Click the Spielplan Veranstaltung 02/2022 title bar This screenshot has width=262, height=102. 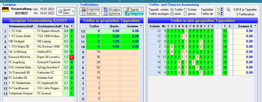pyautogui.click(x=38, y=21)
